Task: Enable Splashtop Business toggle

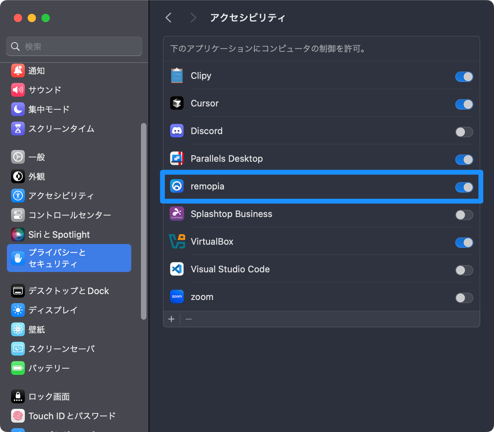Action: coord(464,215)
